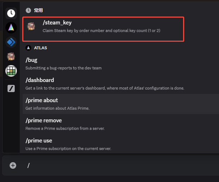This screenshot has height=182, width=219.
Task: Click the message input field with slash
Action: click(x=121, y=165)
